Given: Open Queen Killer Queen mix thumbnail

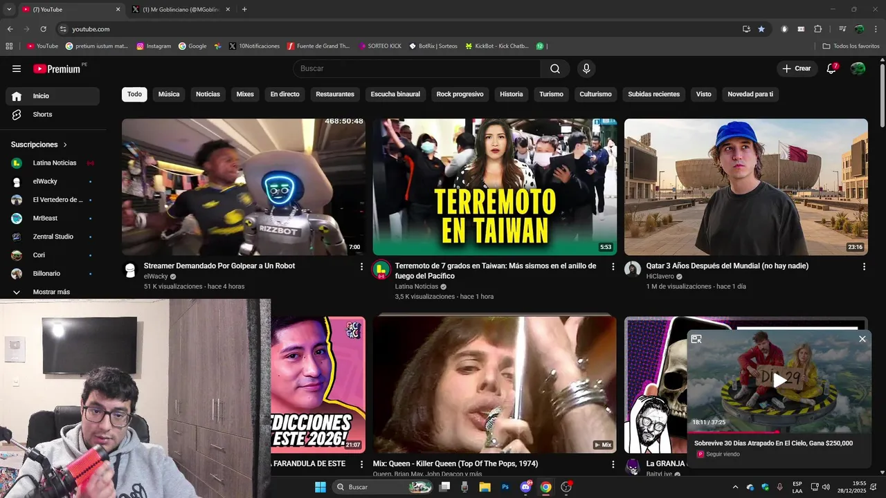Looking at the screenshot, I should coord(495,385).
